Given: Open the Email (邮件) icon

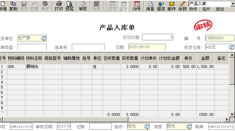Looking at the screenshot, I should pyautogui.click(x=172, y=6).
